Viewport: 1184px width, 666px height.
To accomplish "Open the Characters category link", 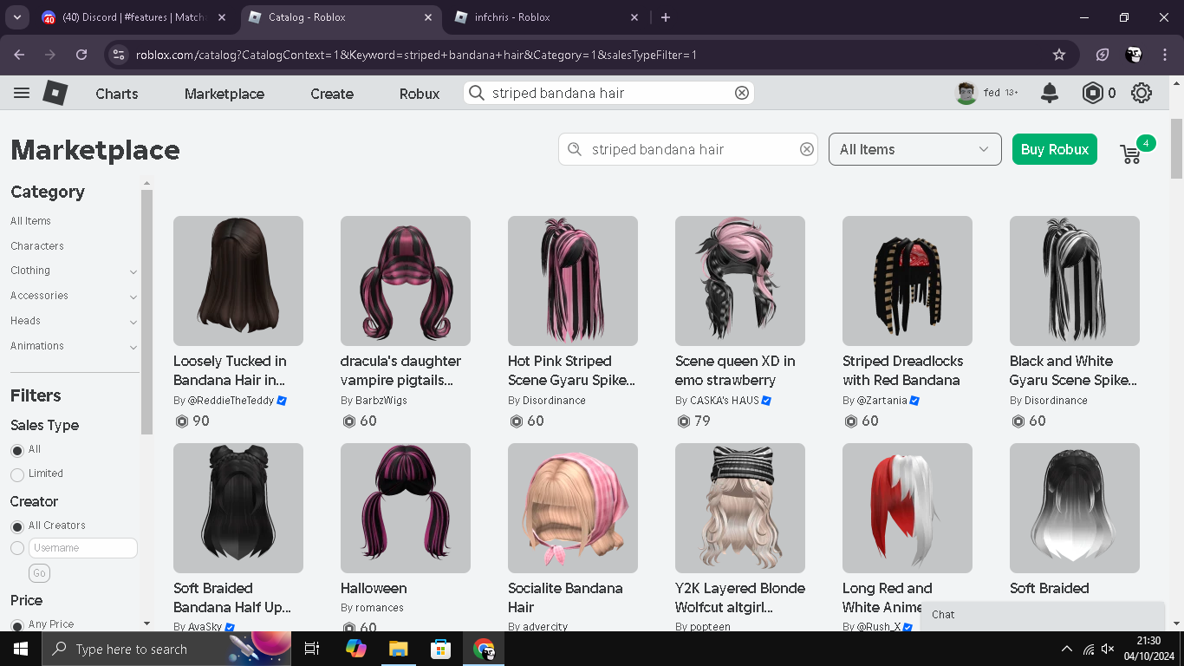I will (37, 246).
